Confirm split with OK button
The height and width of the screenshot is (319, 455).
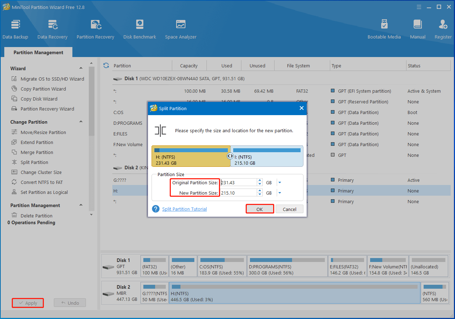260,209
